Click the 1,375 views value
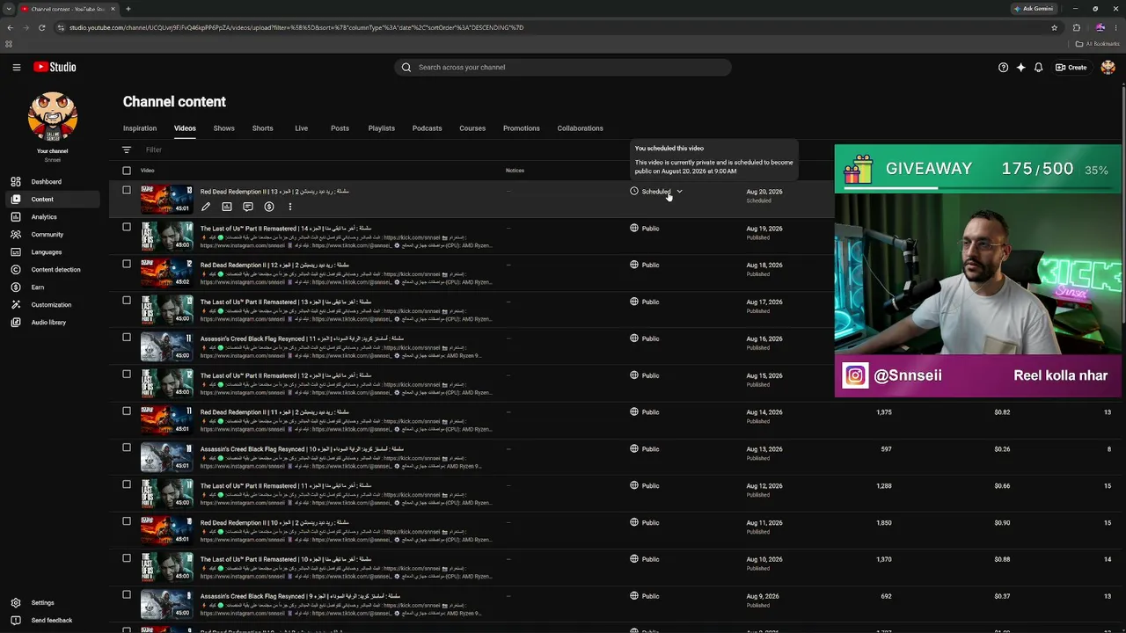 pyautogui.click(x=884, y=412)
